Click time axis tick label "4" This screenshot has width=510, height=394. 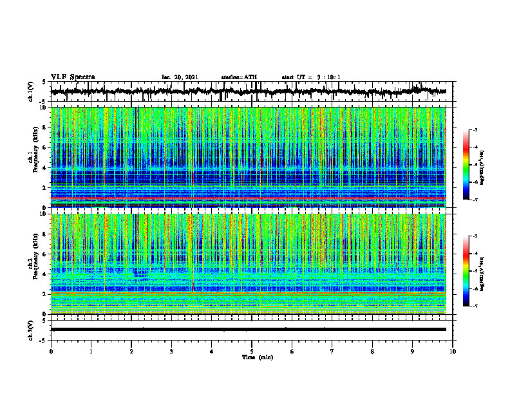pyautogui.click(x=212, y=352)
